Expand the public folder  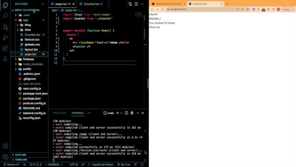pos(16,69)
